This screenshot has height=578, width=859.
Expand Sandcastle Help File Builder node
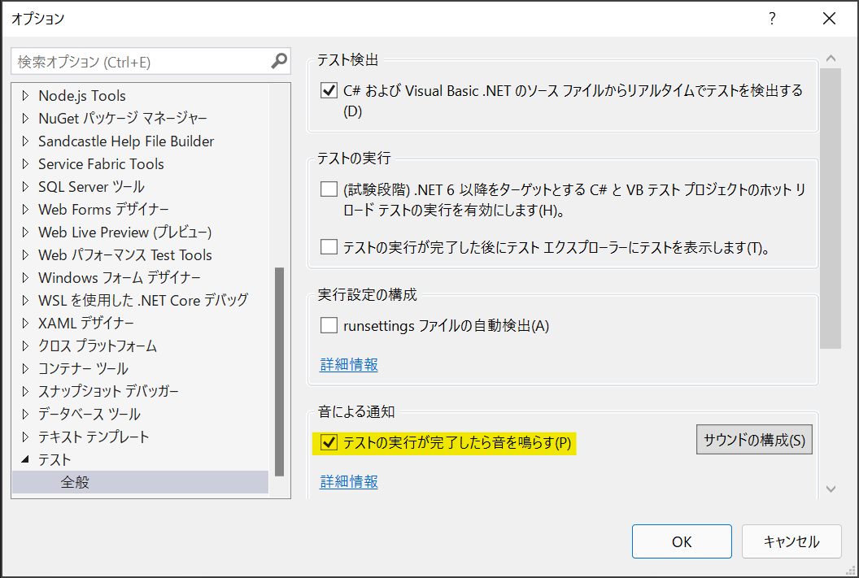pyautogui.click(x=25, y=141)
